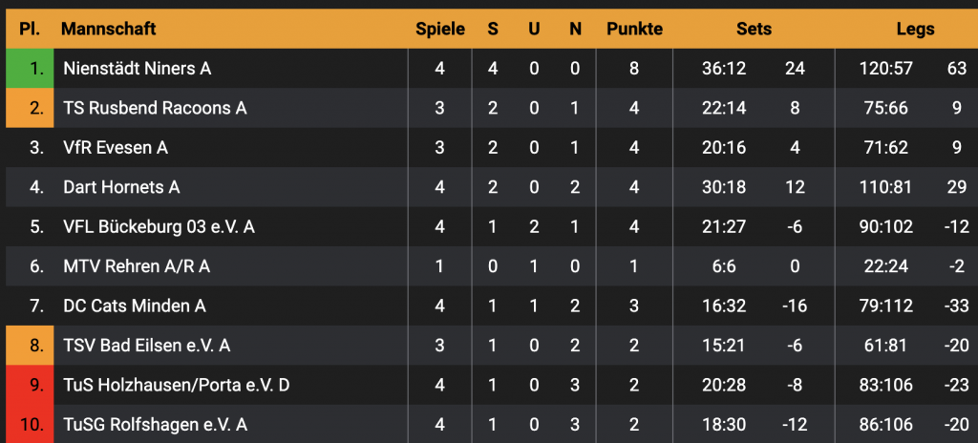This screenshot has height=443, width=978.
Task: Open the TS Rusbend Racoons A entry
Action: point(155,108)
